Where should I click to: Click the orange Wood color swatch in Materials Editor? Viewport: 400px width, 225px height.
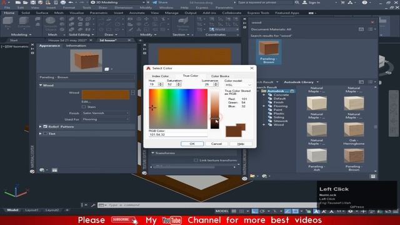[x=106, y=94]
